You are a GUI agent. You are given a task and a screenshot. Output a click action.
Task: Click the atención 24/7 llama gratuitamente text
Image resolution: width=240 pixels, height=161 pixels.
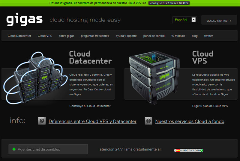click(130, 149)
